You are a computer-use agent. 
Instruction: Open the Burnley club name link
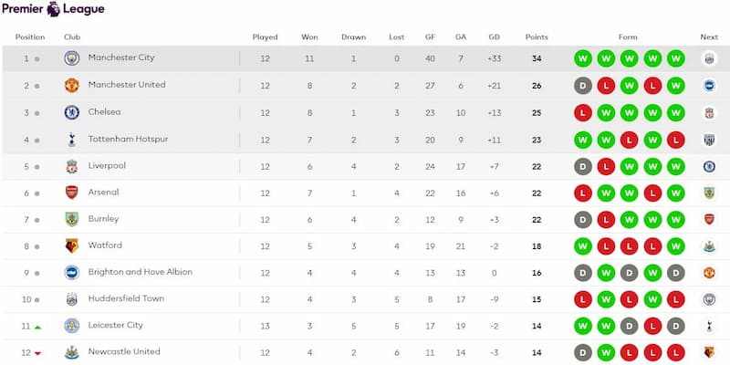[x=103, y=219]
